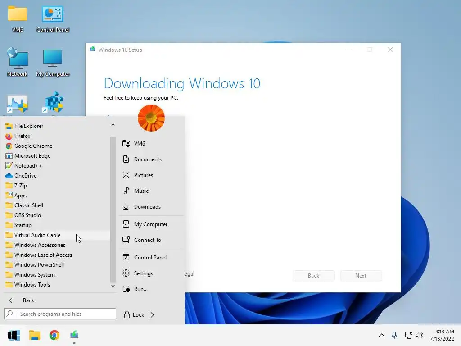Click Back button in Windows 10 Setup

coord(313,276)
